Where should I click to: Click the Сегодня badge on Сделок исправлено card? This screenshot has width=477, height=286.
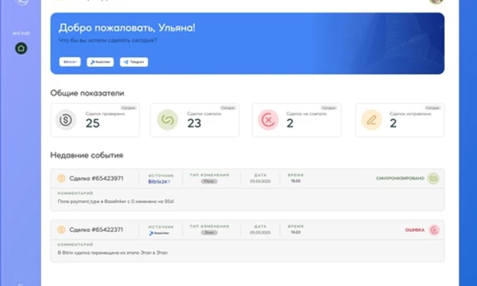(433, 108)
